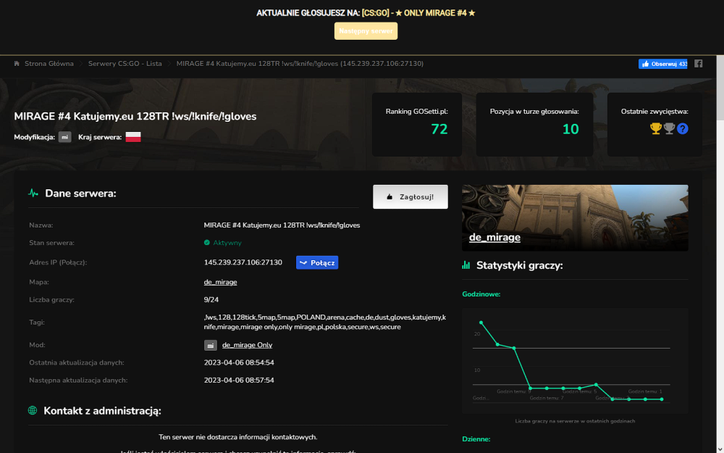Click the mod icon beside de_mirage Only
This screenshot has width=724, height=453.
[211, 345]
